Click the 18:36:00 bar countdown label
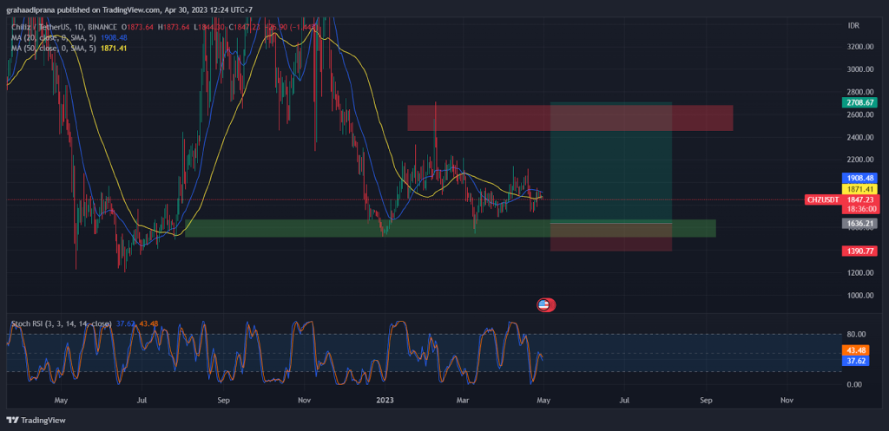This screenshot has width=889, height=431. [860, 209]
